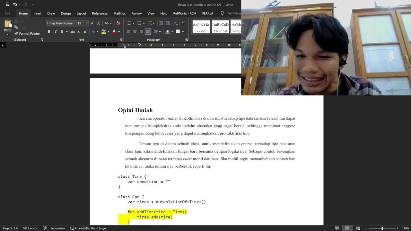Click the Indonesian language indicator
This screenshot has width=411, height=231.
58,228
